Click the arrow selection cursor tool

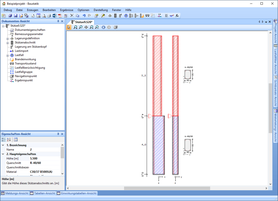tap(69, 27)
